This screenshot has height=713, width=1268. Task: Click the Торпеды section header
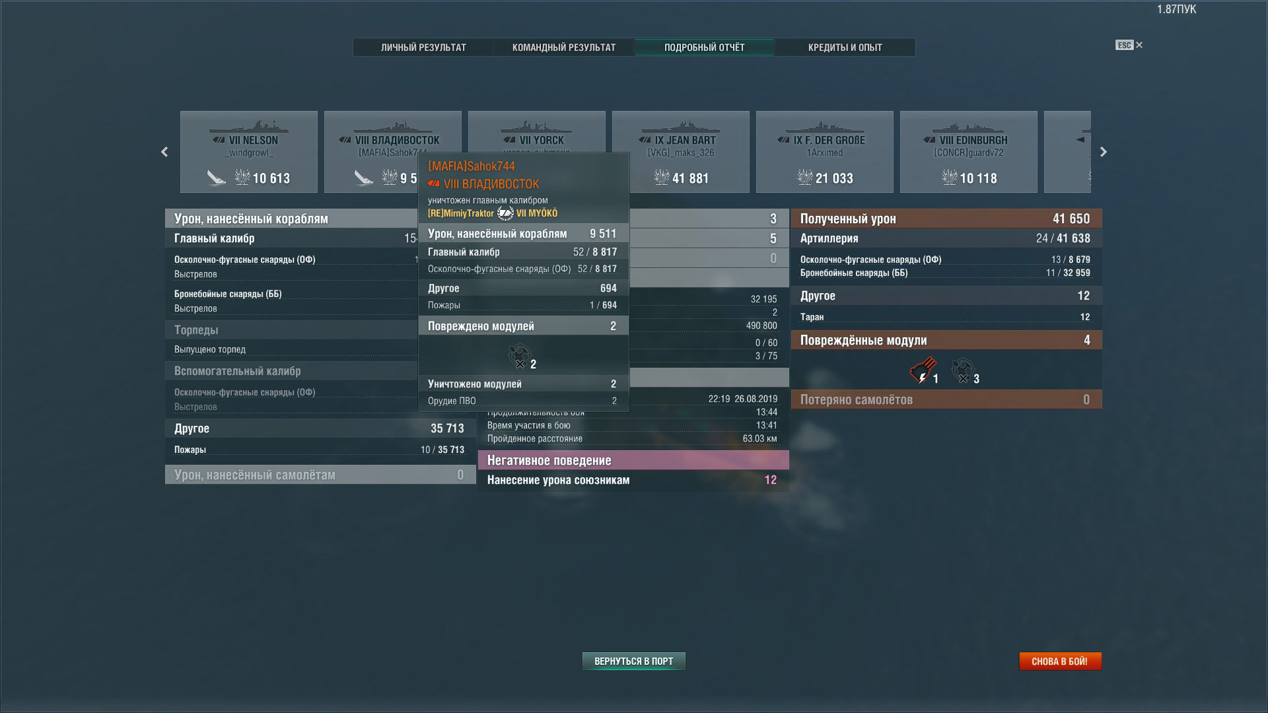[291, 330]
